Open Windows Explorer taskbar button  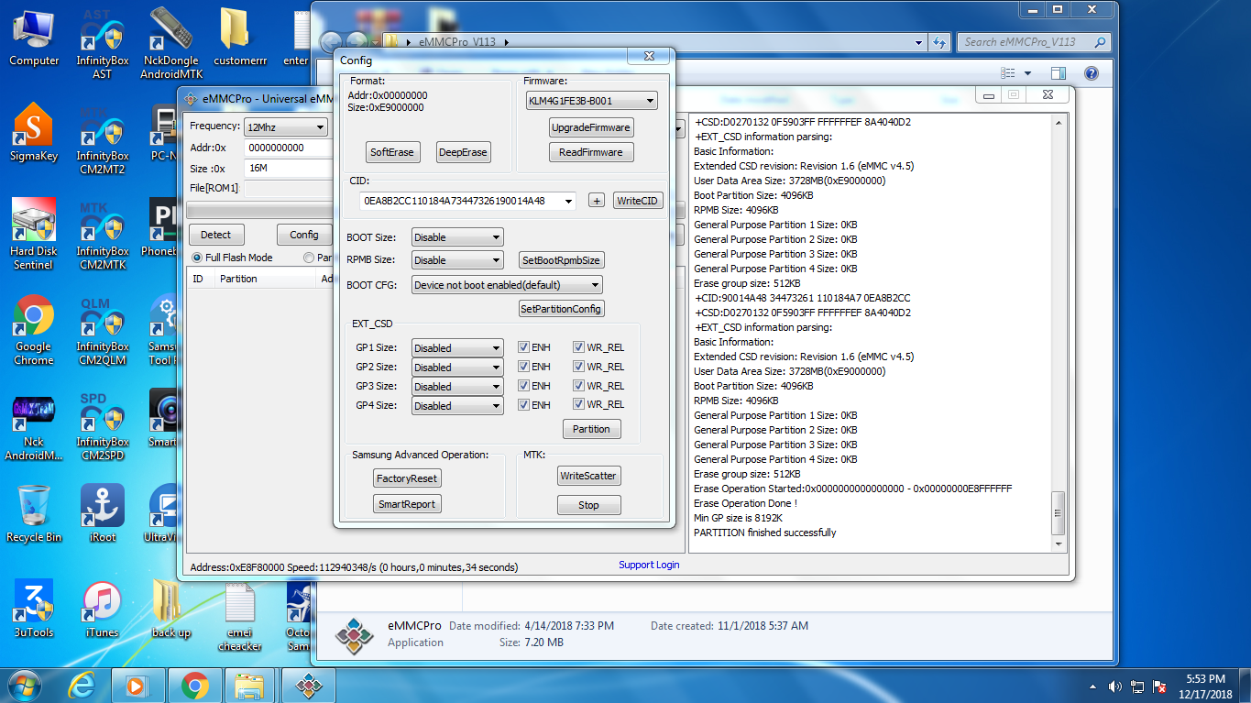248,685
